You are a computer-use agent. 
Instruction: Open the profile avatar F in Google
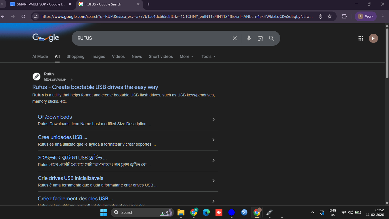coord(373,38)
